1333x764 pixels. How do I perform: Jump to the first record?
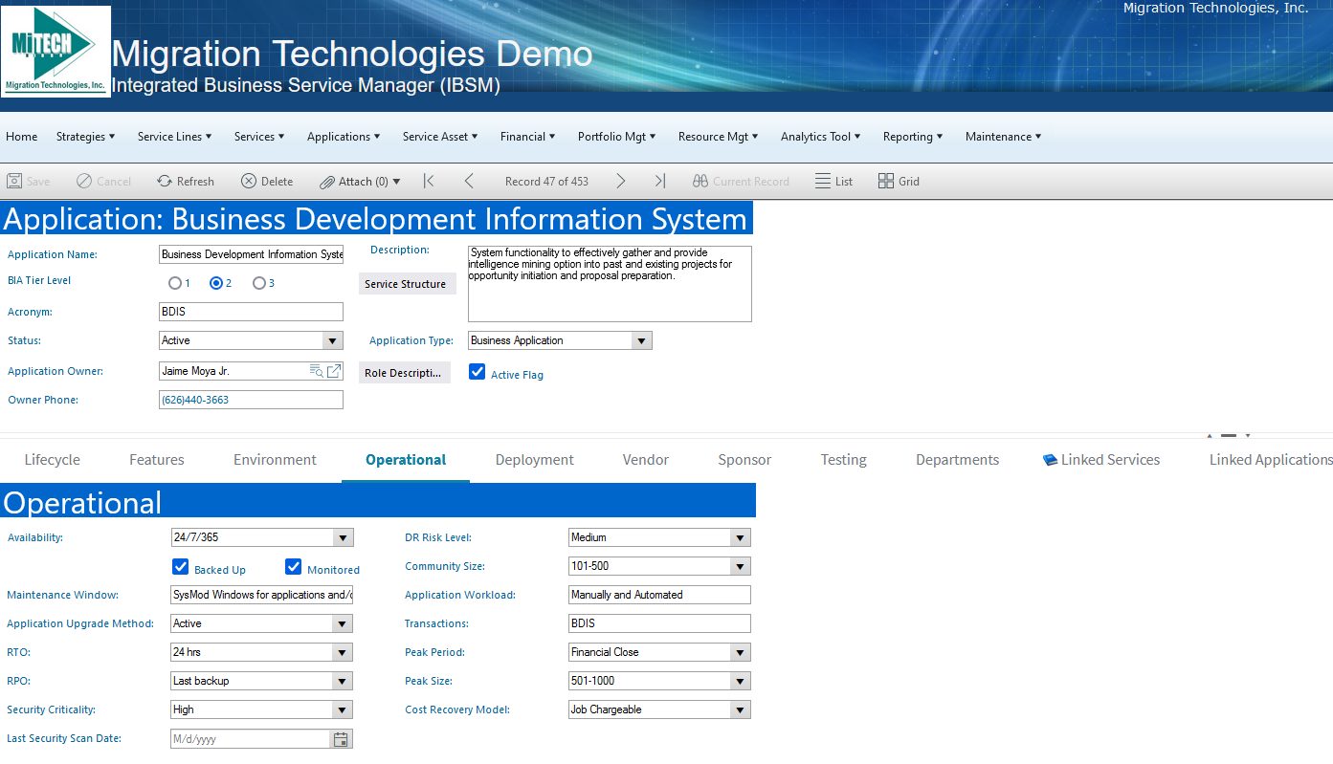point(429,181)
